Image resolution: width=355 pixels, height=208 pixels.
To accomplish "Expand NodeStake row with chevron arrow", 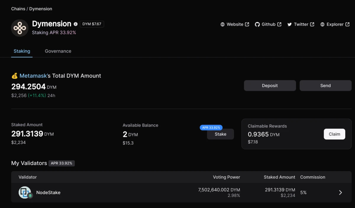I will [x=341, y=192].
